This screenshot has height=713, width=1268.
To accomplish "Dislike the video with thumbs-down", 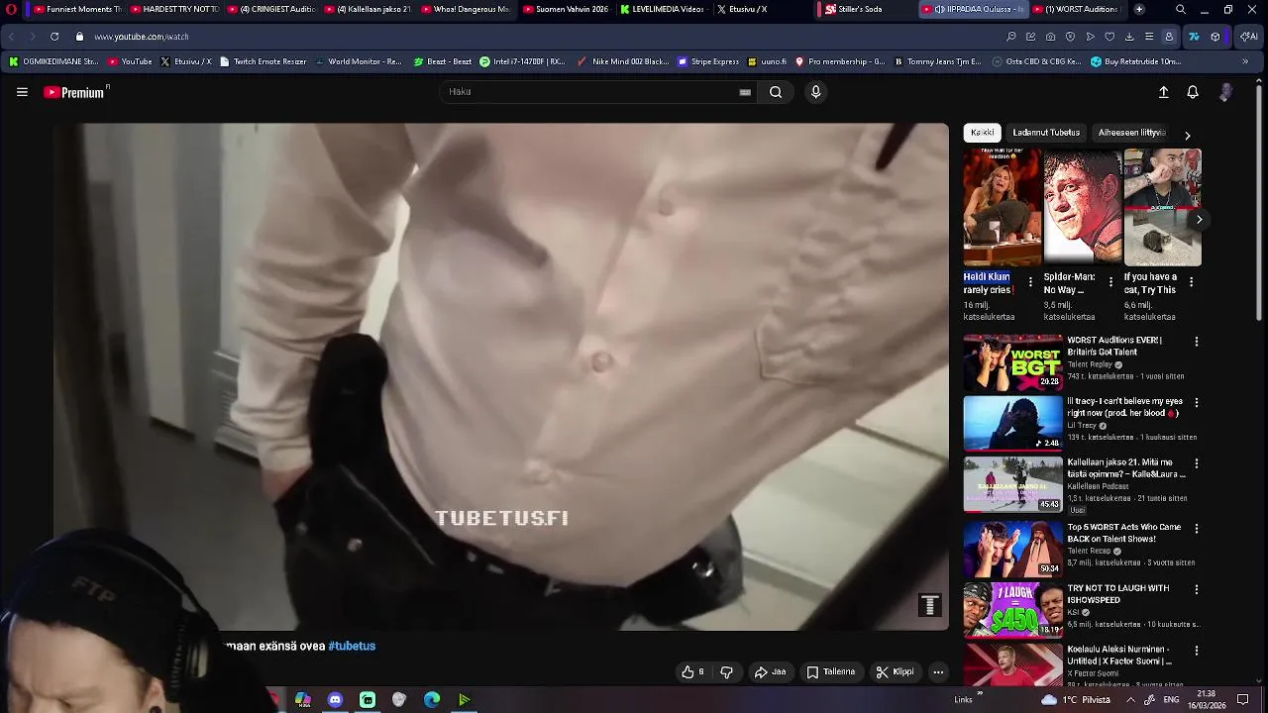I will [726, 672].
